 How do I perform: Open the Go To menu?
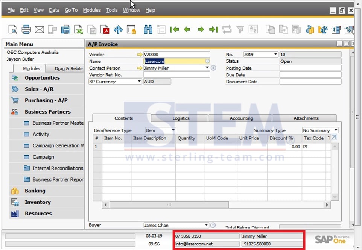pyautogui.click(x=71, y=10)
